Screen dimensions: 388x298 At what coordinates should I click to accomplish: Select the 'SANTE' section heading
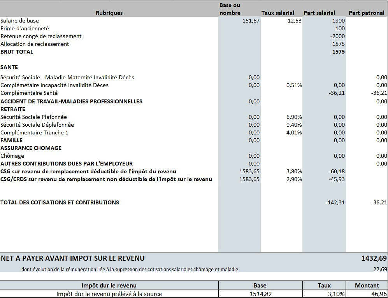click(x=9, y=68)
